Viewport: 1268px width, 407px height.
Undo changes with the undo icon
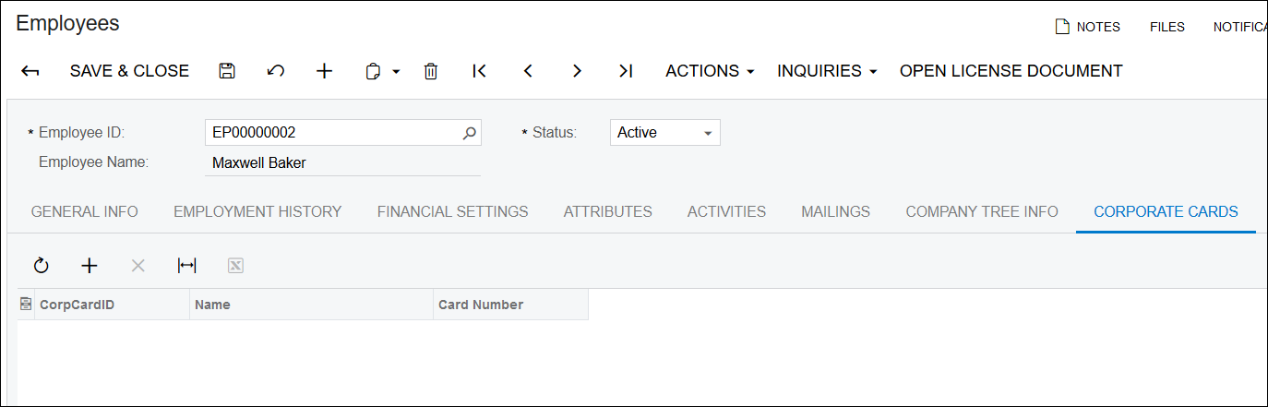coord(275,71)
